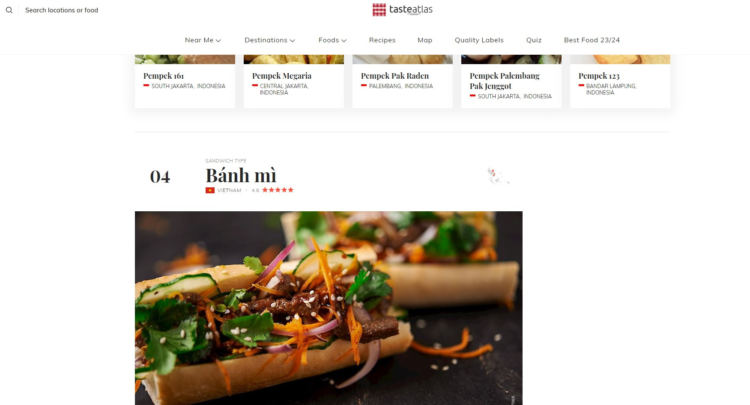This screenshot has width=750, height=405.
Task: Open the TasteAtlas logo homepage
Action: coord(402,9)
